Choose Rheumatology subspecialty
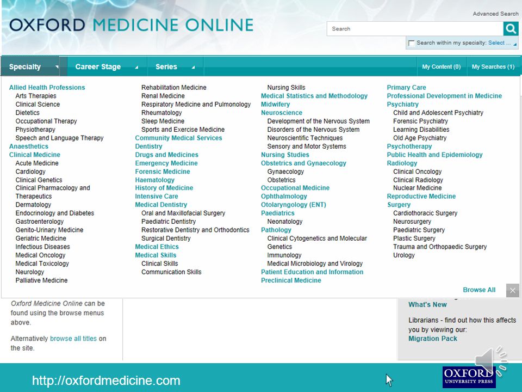Viewport: 522px width, 392px height. (161, 113)
